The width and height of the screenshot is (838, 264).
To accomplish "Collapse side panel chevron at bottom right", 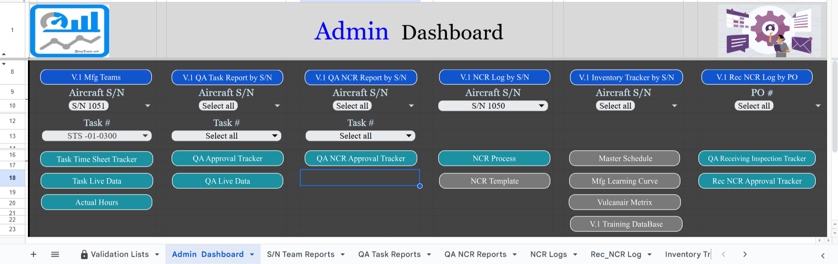I will [x=823, y=256].
